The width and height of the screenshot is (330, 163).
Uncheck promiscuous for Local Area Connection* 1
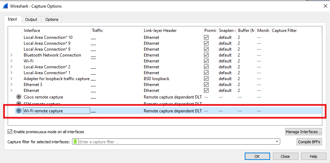click(x=206, y=72)
